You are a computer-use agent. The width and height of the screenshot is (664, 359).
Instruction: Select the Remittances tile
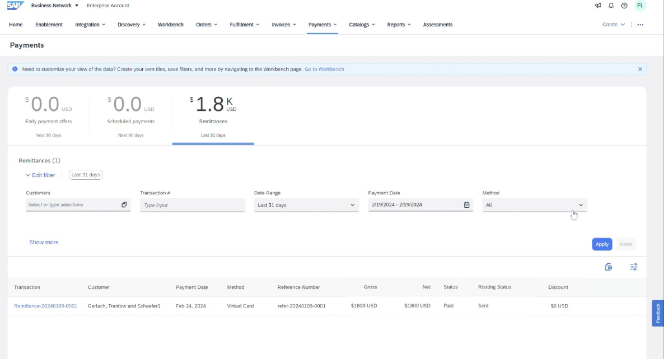pyautogui.click(x=213, y=116)
